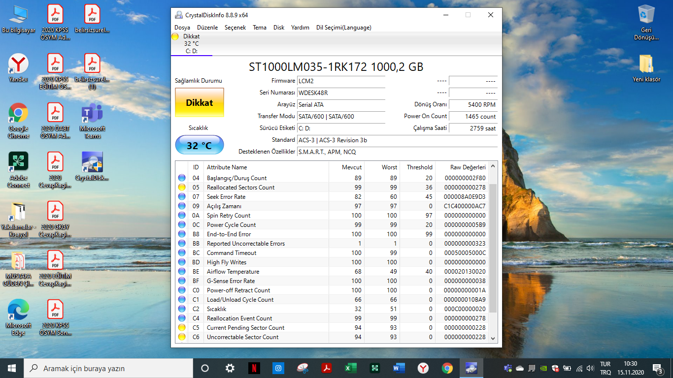Screen dimensions: 673x378
Task: Click the yellow Dikkat health status button
Action: click(200, 102)
